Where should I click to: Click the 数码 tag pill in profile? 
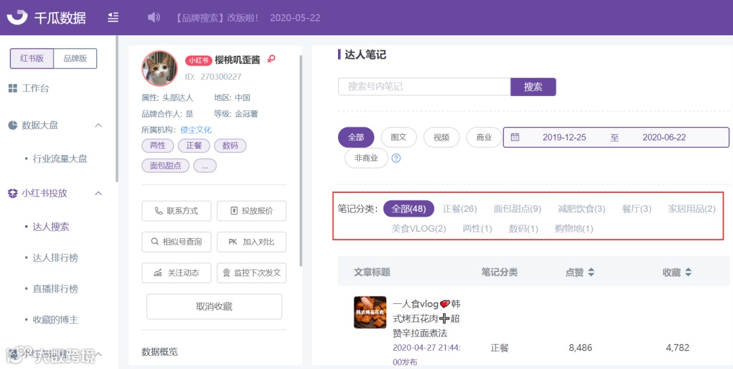(x=230, y=146)
